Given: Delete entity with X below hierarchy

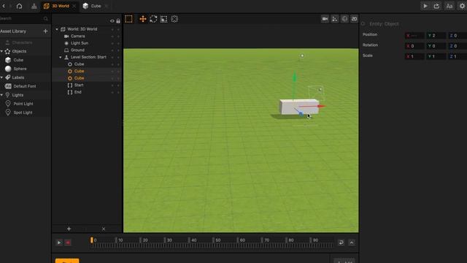Looking at the screenshot, I should tap(104, 229).
